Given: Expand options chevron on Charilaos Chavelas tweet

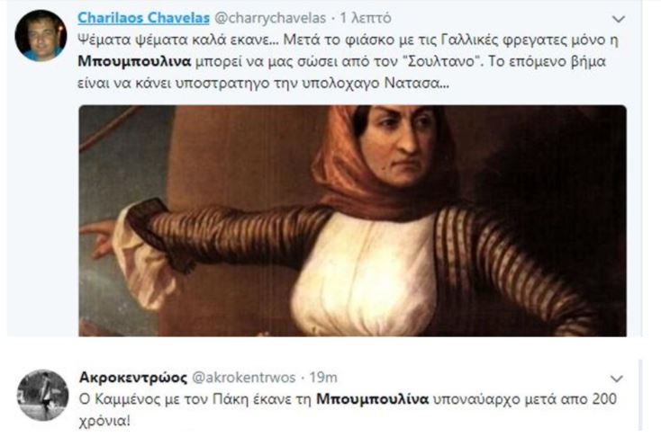Looking at the screenshot, I should point(618,20).
